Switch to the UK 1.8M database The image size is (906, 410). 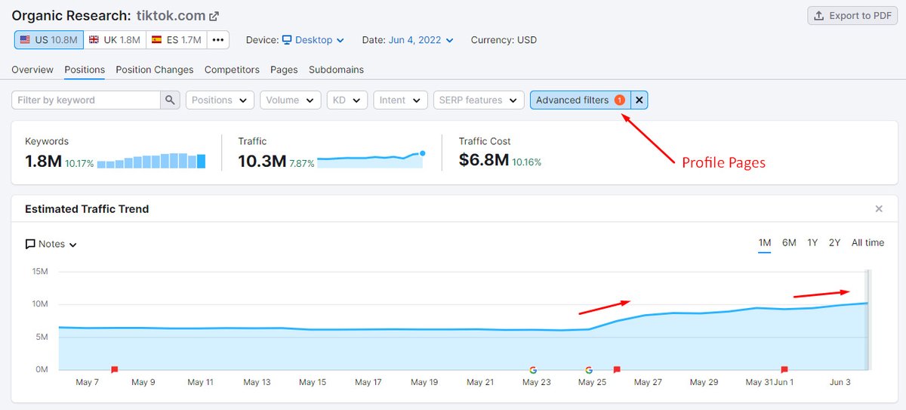point(115,40)
